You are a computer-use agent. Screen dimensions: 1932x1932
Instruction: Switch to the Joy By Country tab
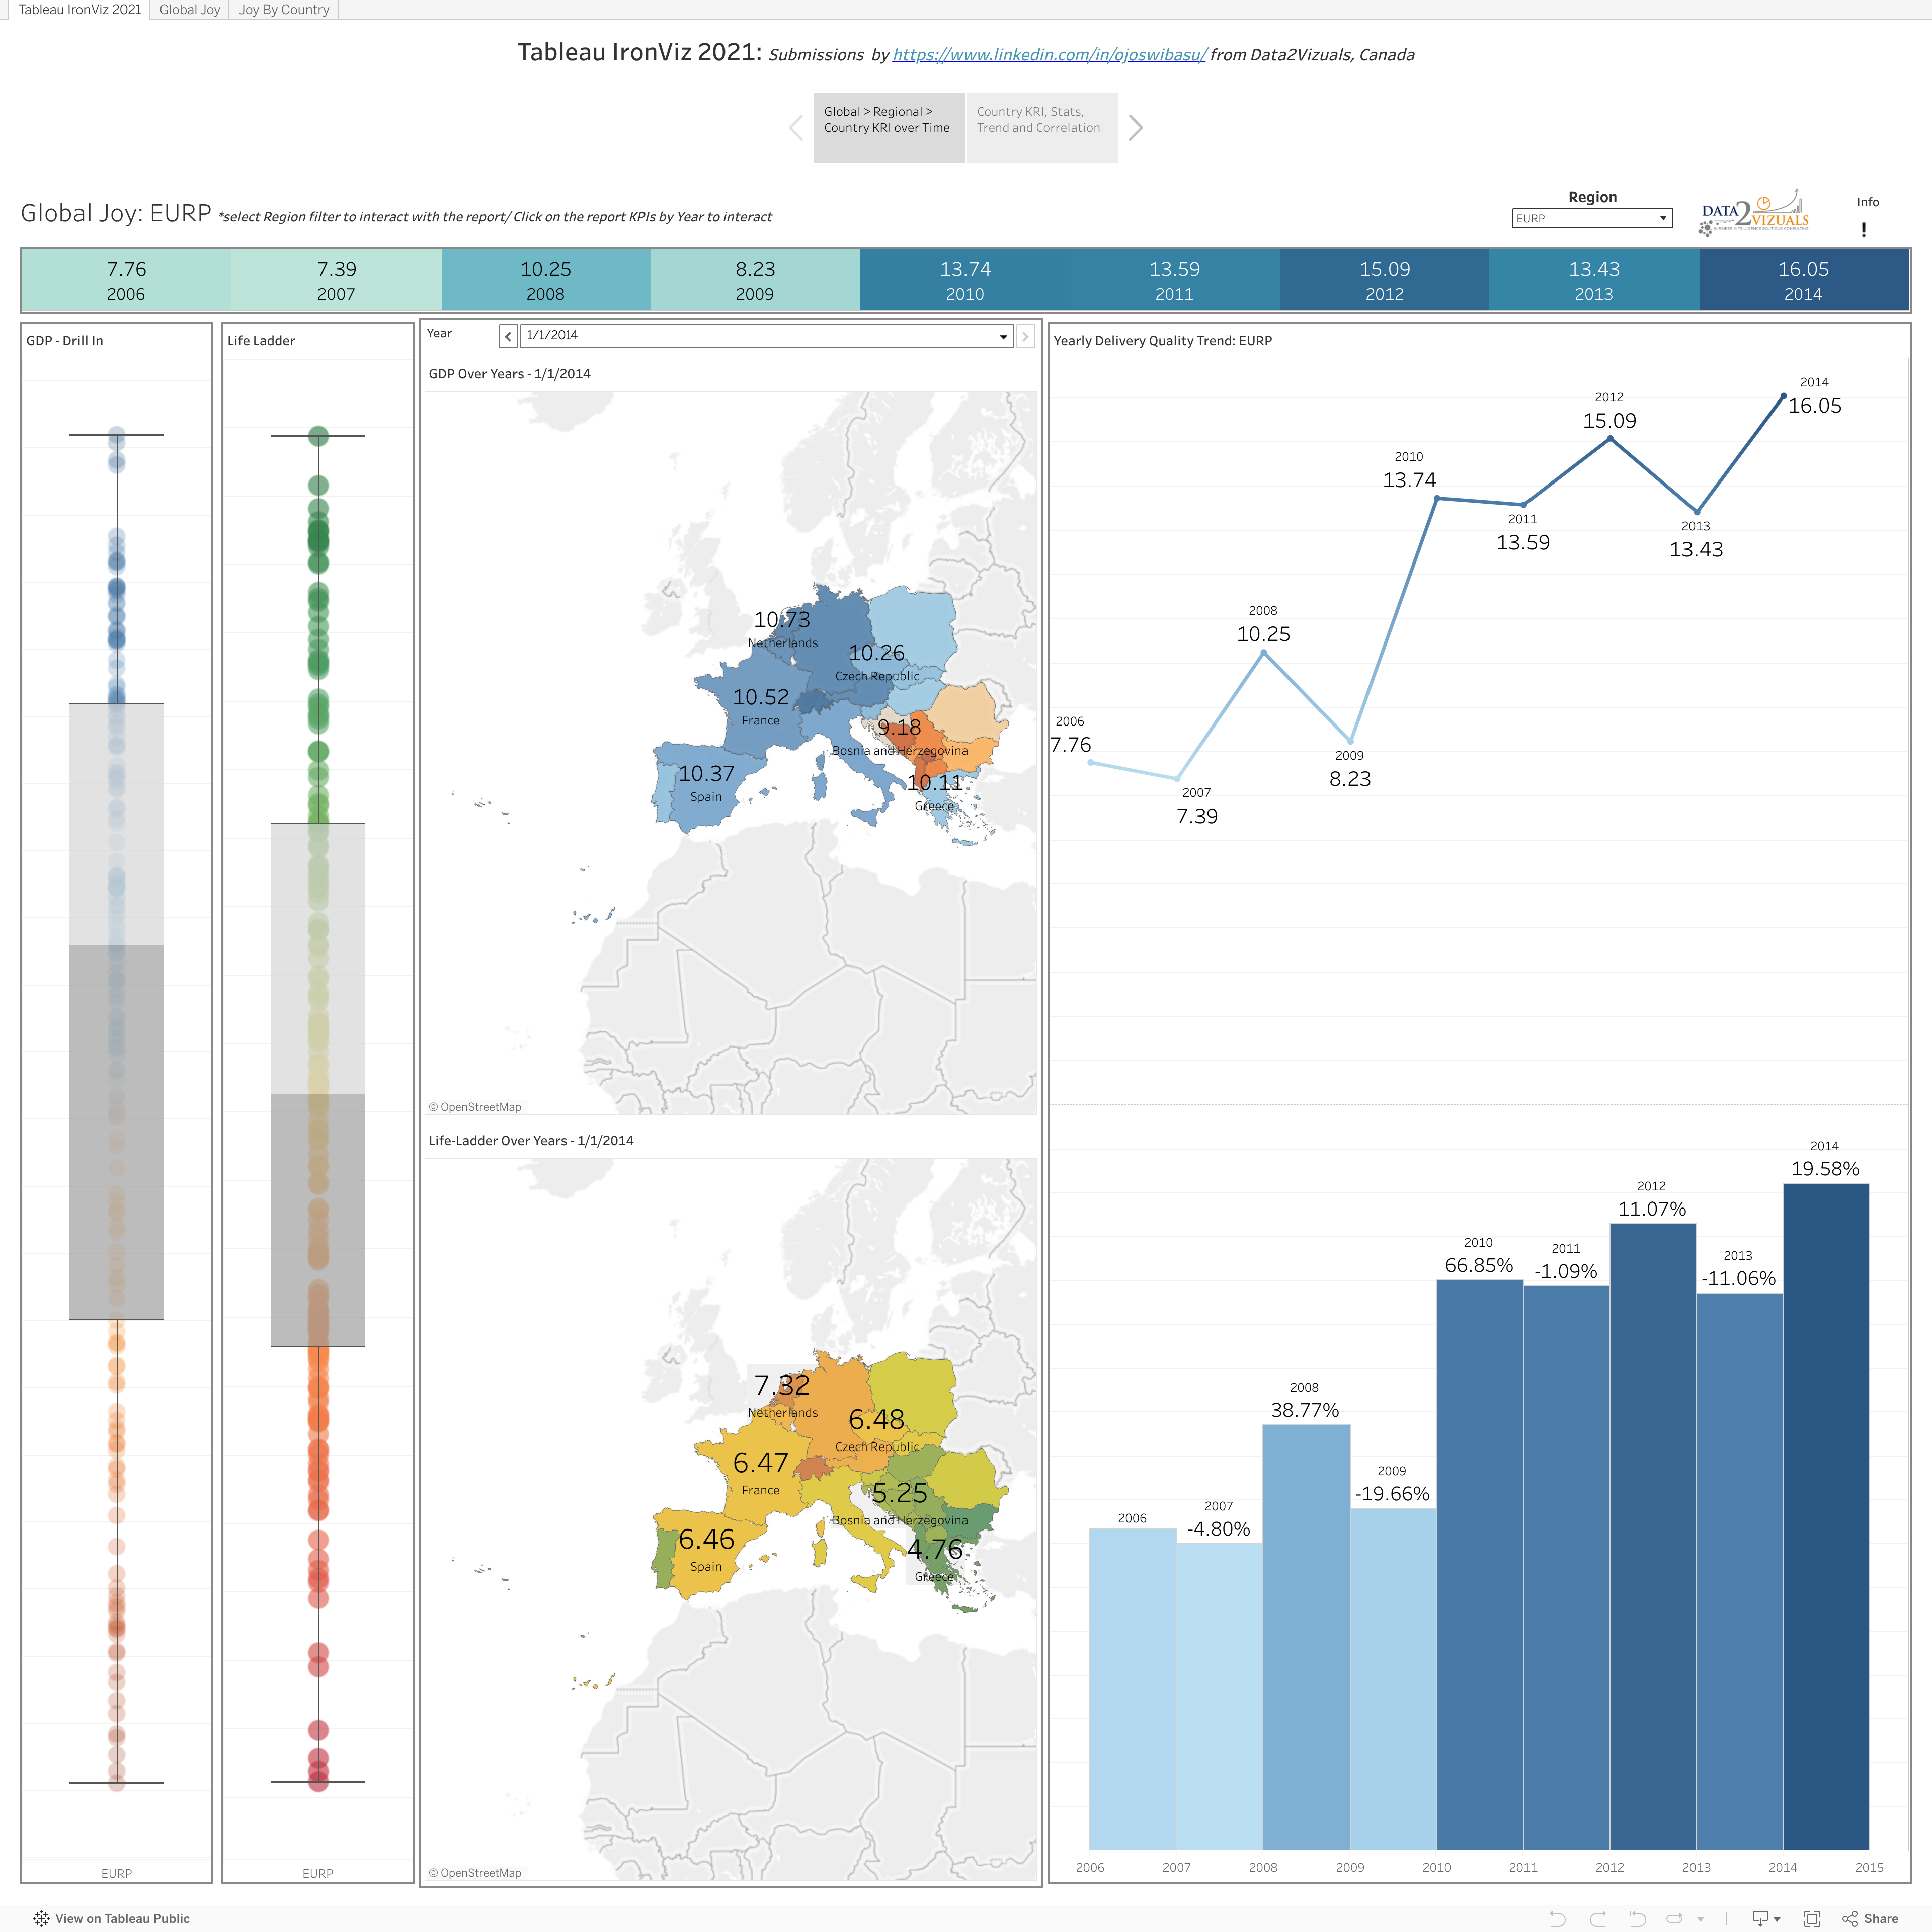[x=283, y=9]
